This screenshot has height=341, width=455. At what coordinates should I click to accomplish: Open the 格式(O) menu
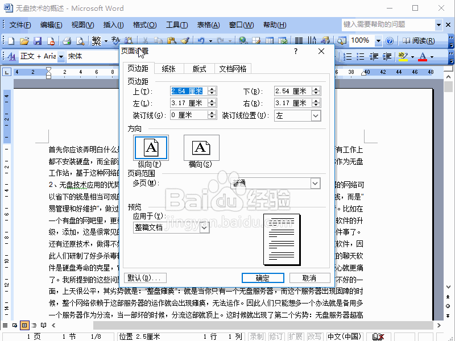(144, 25)
